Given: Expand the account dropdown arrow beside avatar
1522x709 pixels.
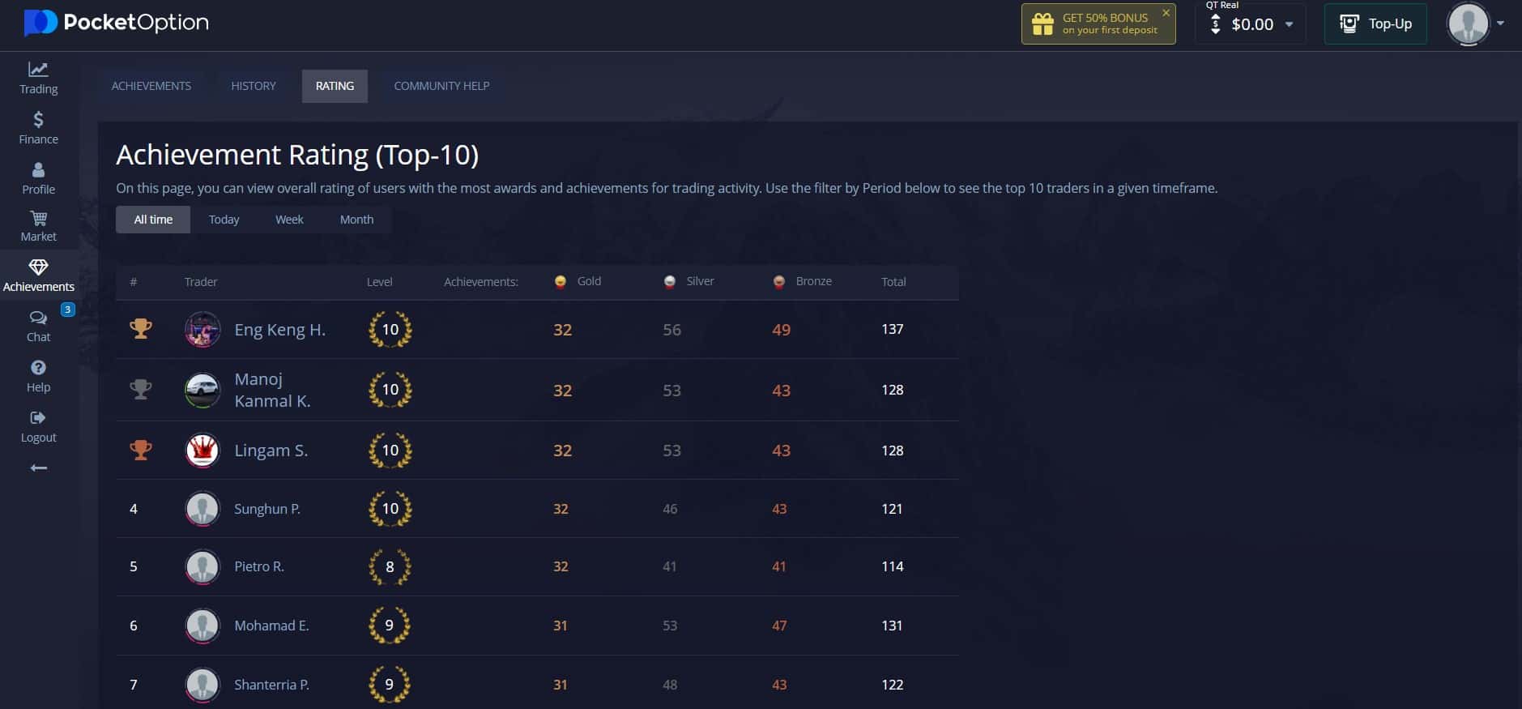Looking at the screenshot, I should (1501, 23).
